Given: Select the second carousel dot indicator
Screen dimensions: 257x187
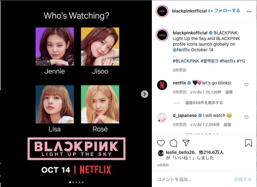Looking at the screenshot, I should pos(73,182).
